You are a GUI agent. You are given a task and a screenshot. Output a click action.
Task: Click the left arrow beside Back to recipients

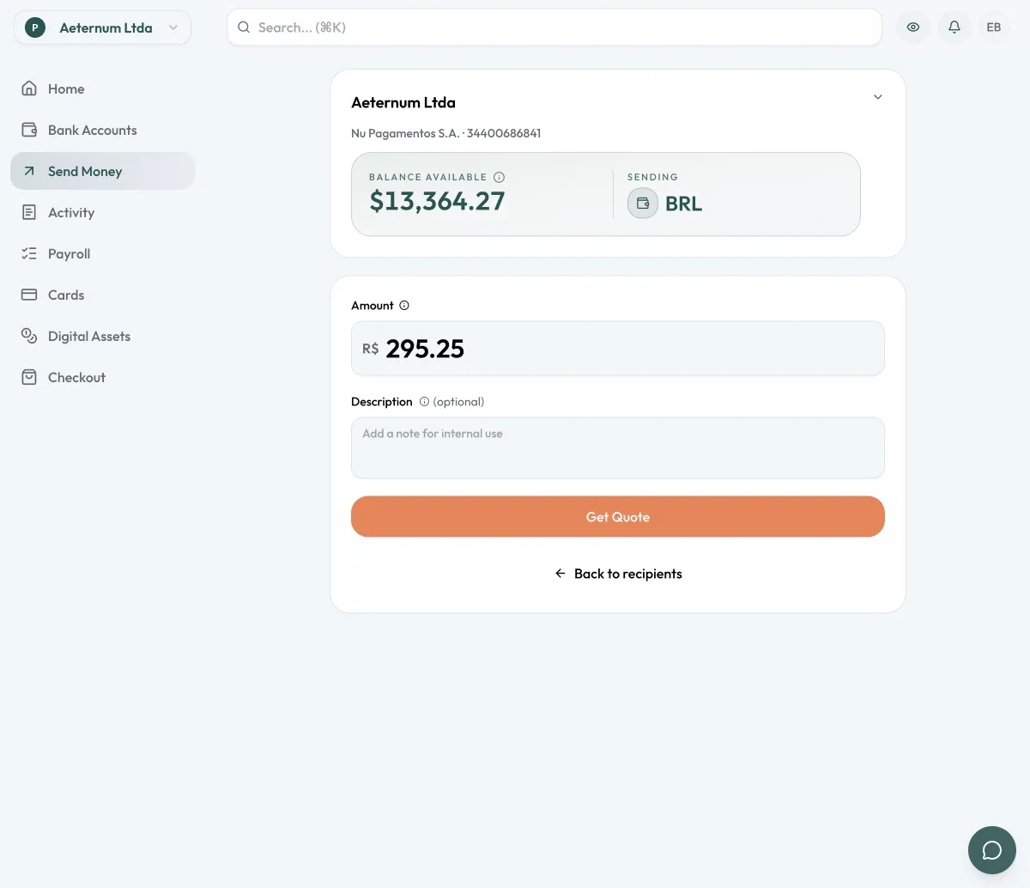point(560,574)
